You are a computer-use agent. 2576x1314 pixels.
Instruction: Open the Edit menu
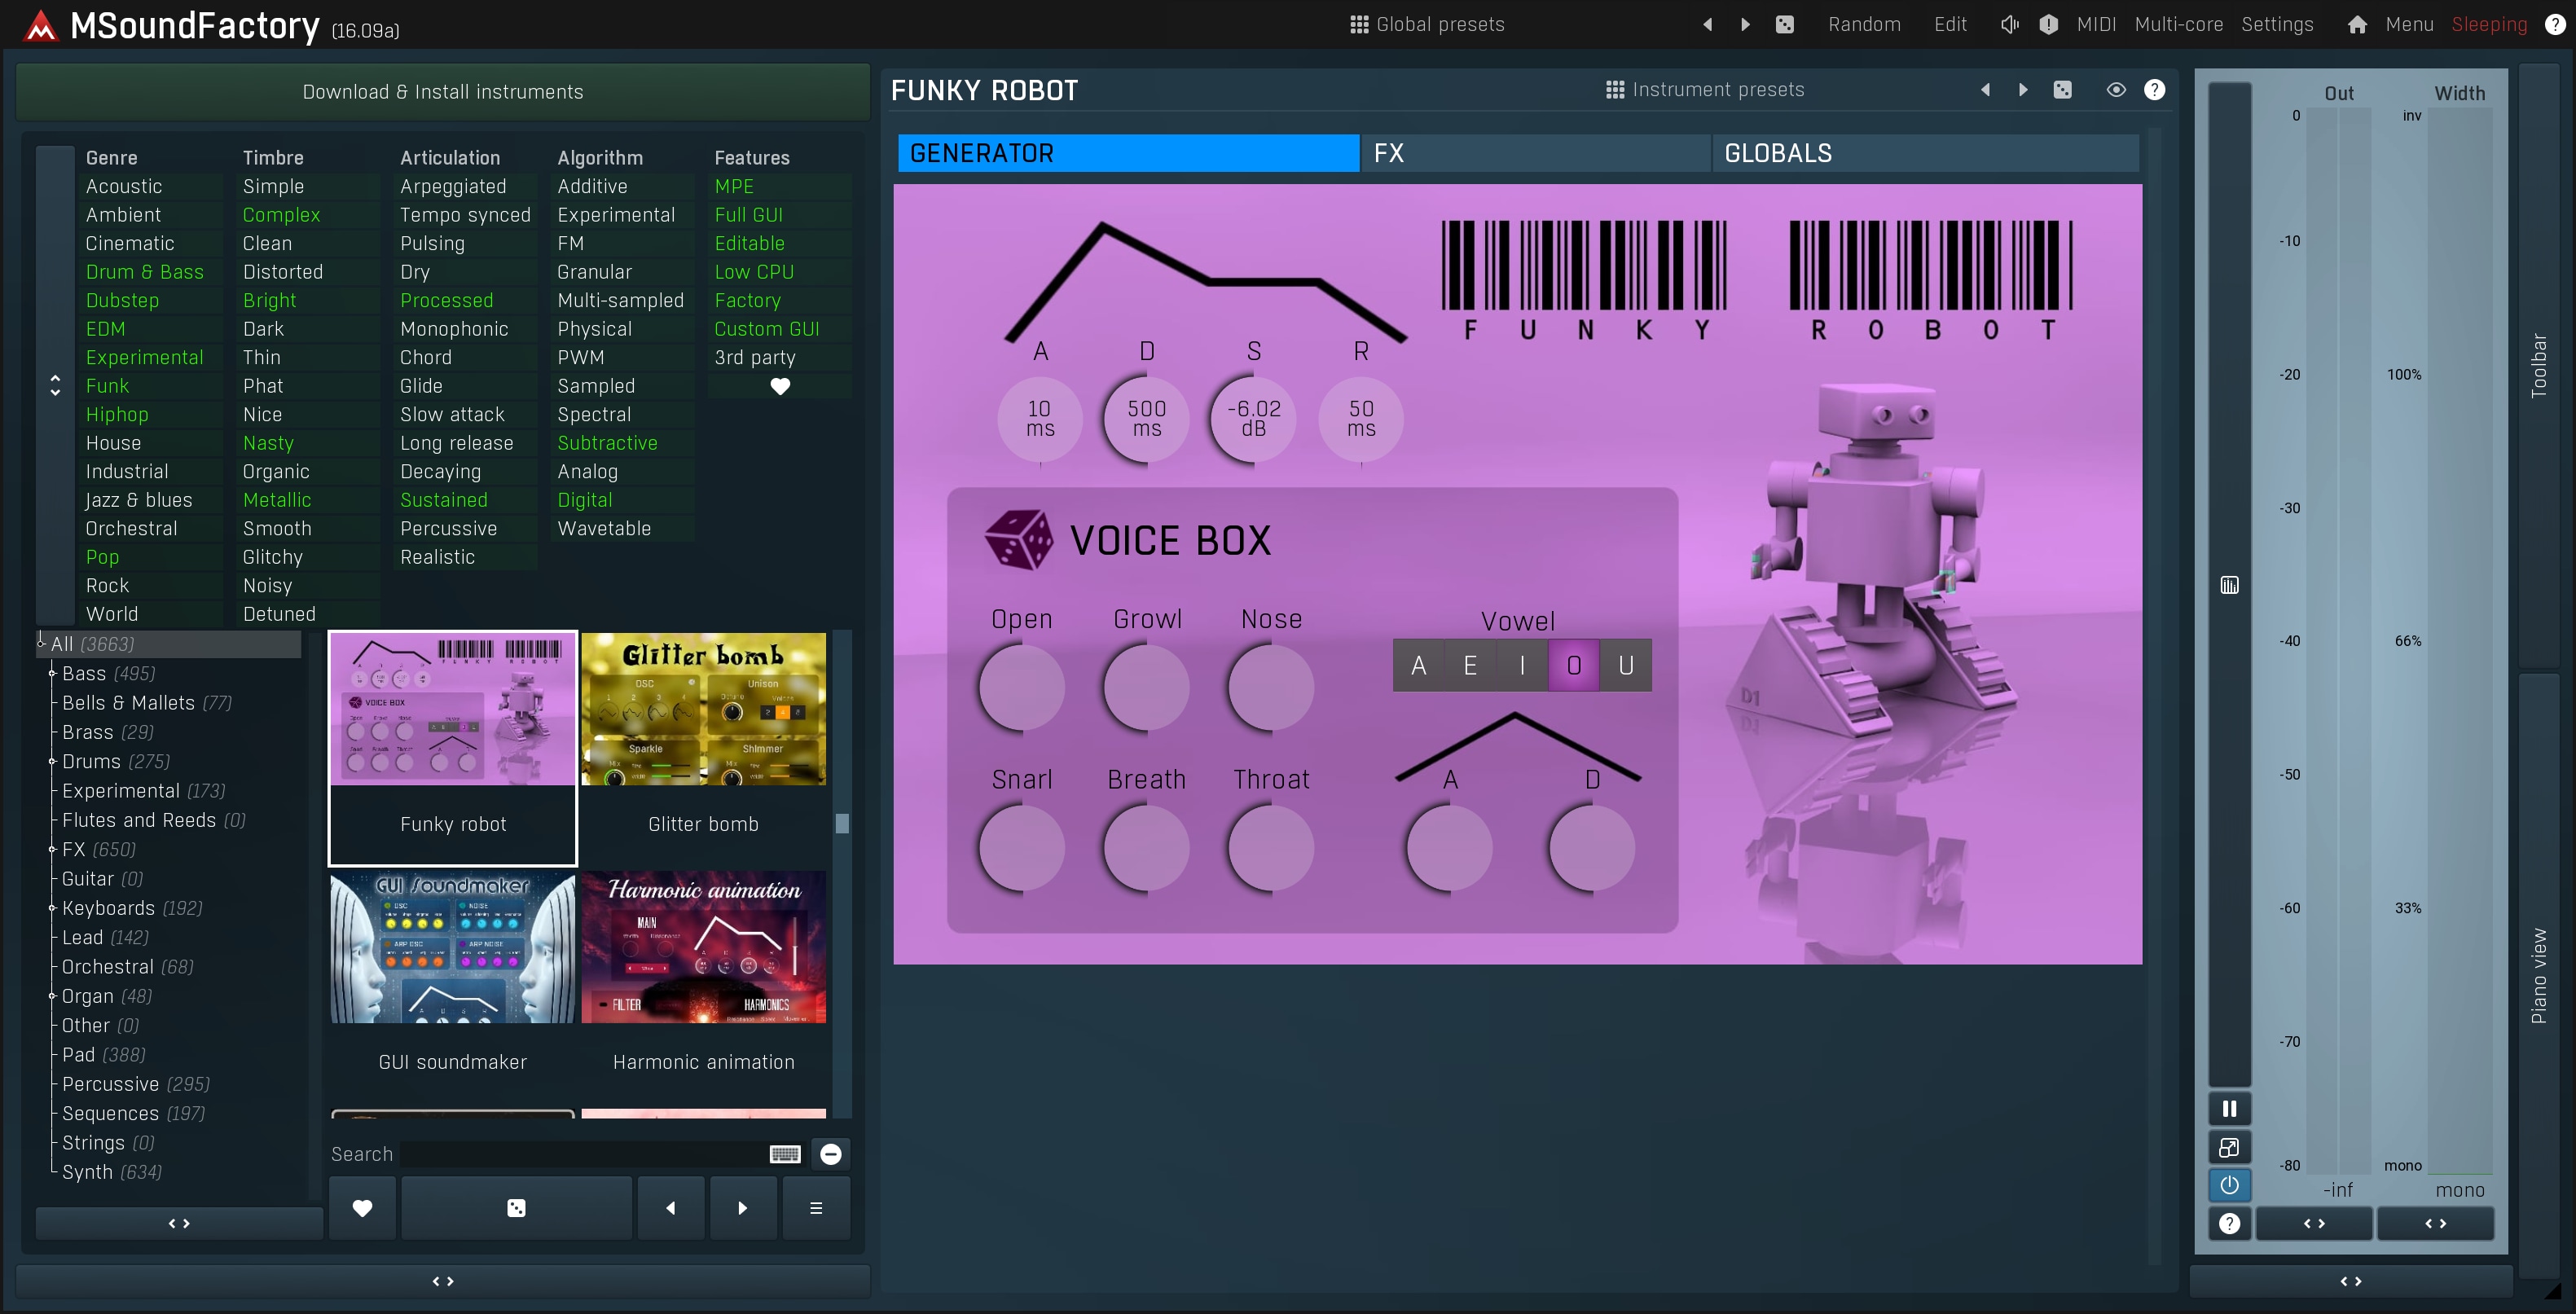tap(1950, 24)
